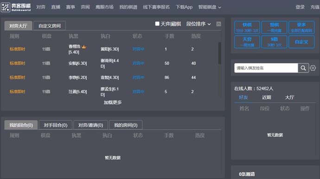Click heat value 40
This screenshot has height=179, width=320.
(193, 63)
